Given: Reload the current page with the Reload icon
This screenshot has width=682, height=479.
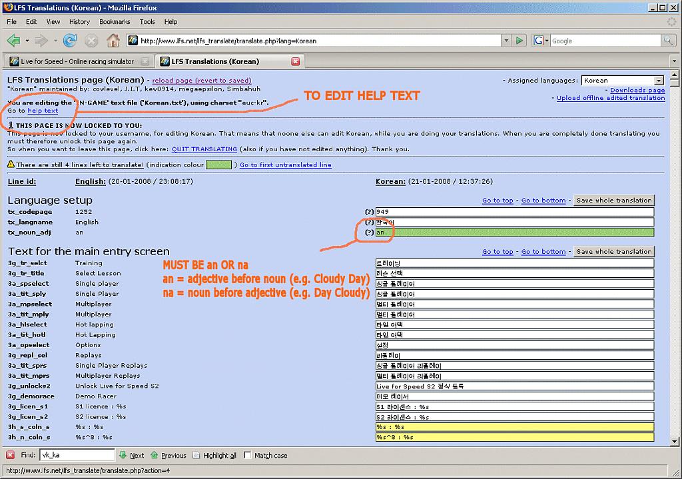Looking at the screenshot, I should [x=69, y=41].
